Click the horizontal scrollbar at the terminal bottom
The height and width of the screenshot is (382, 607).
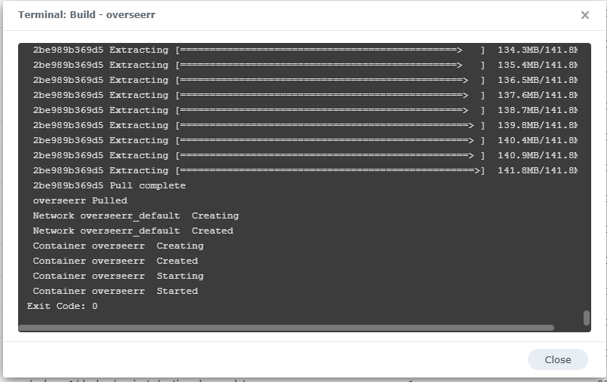coord(287,328)
